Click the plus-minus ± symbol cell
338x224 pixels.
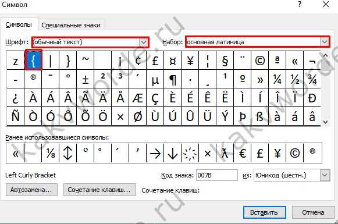pyautogui.click(x=86, y=79)
